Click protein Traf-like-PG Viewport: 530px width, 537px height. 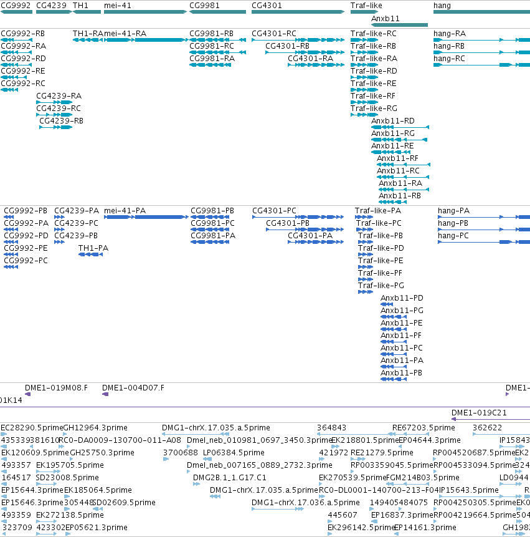366,292
